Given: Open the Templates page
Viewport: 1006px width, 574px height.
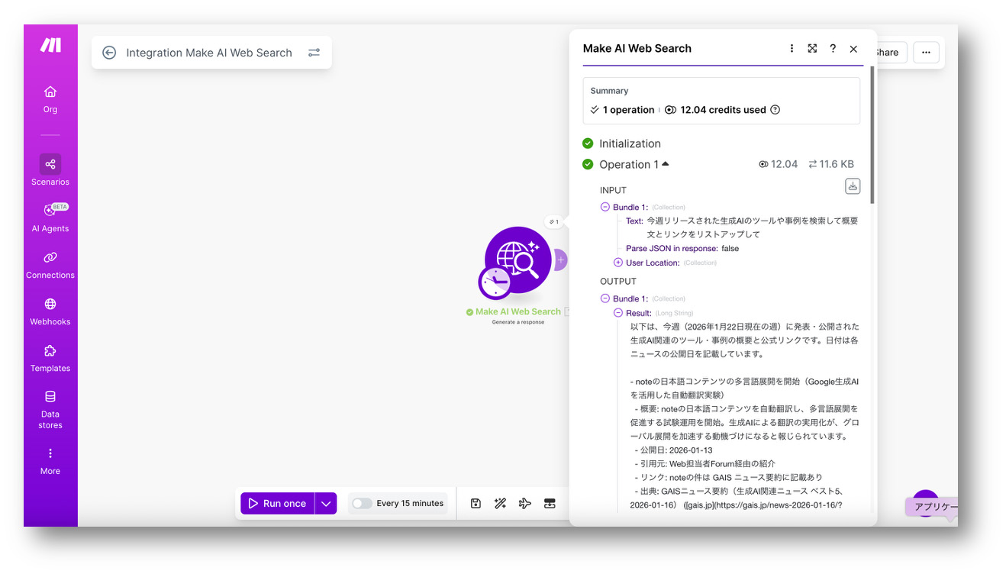Looking at the screenshot, I should point(50,356).
